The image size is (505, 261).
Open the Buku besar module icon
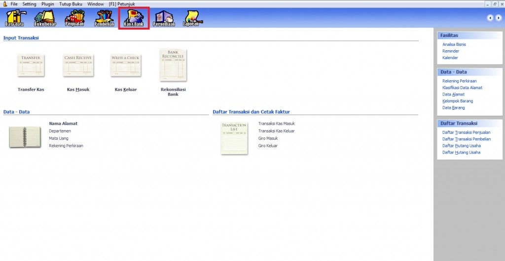point(45,18)
